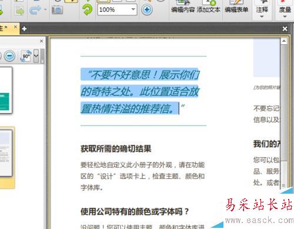Click the redo arrow icon
This screenshot has height=229, width=294.
pos(35,10)
